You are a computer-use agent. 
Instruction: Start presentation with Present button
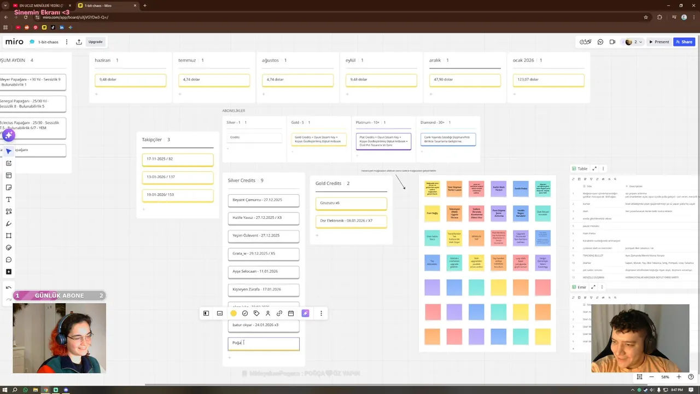coord(659,42)
